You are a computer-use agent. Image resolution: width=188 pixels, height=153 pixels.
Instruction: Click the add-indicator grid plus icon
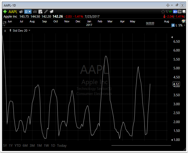pyautogui.click(x=40, y=12)
